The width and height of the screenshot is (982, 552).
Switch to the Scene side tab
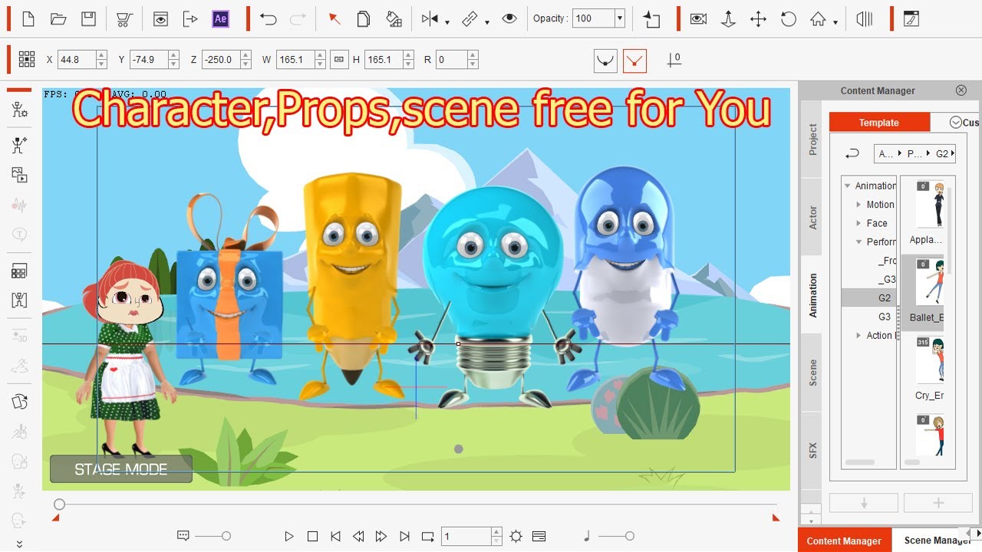point(812,373)
